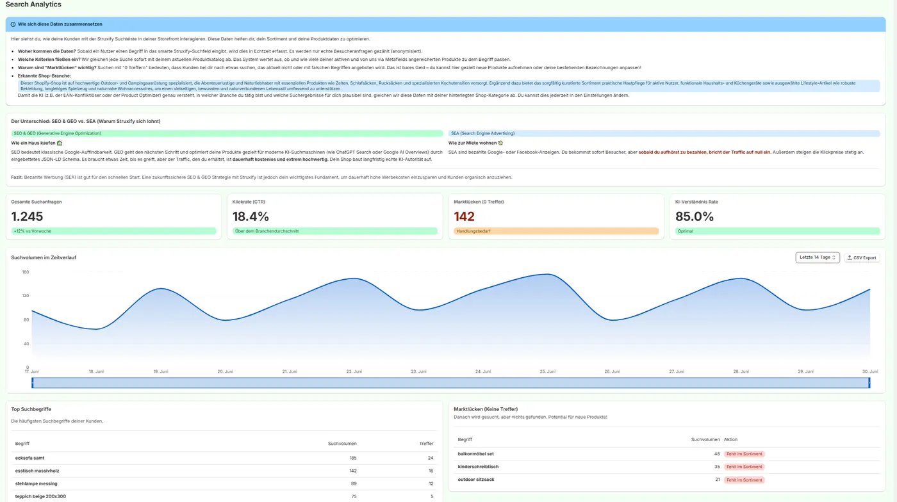
Task: Select the "balkonmöbel set" market gap term
Action: (476, 454)
